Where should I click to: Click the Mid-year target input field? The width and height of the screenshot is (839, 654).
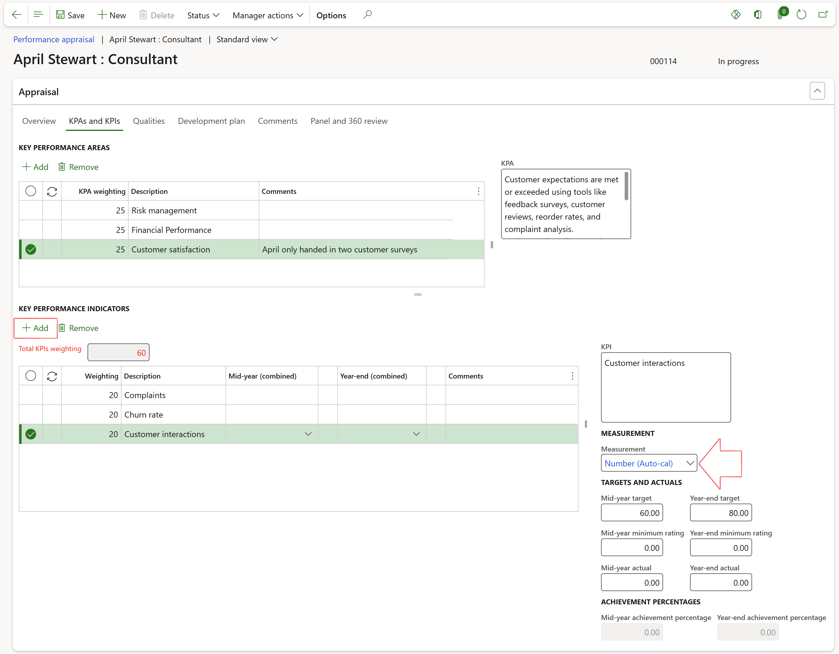coord(631,513)
